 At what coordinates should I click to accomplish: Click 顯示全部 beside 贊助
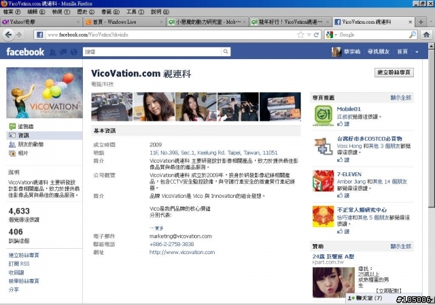click(400, 246)
